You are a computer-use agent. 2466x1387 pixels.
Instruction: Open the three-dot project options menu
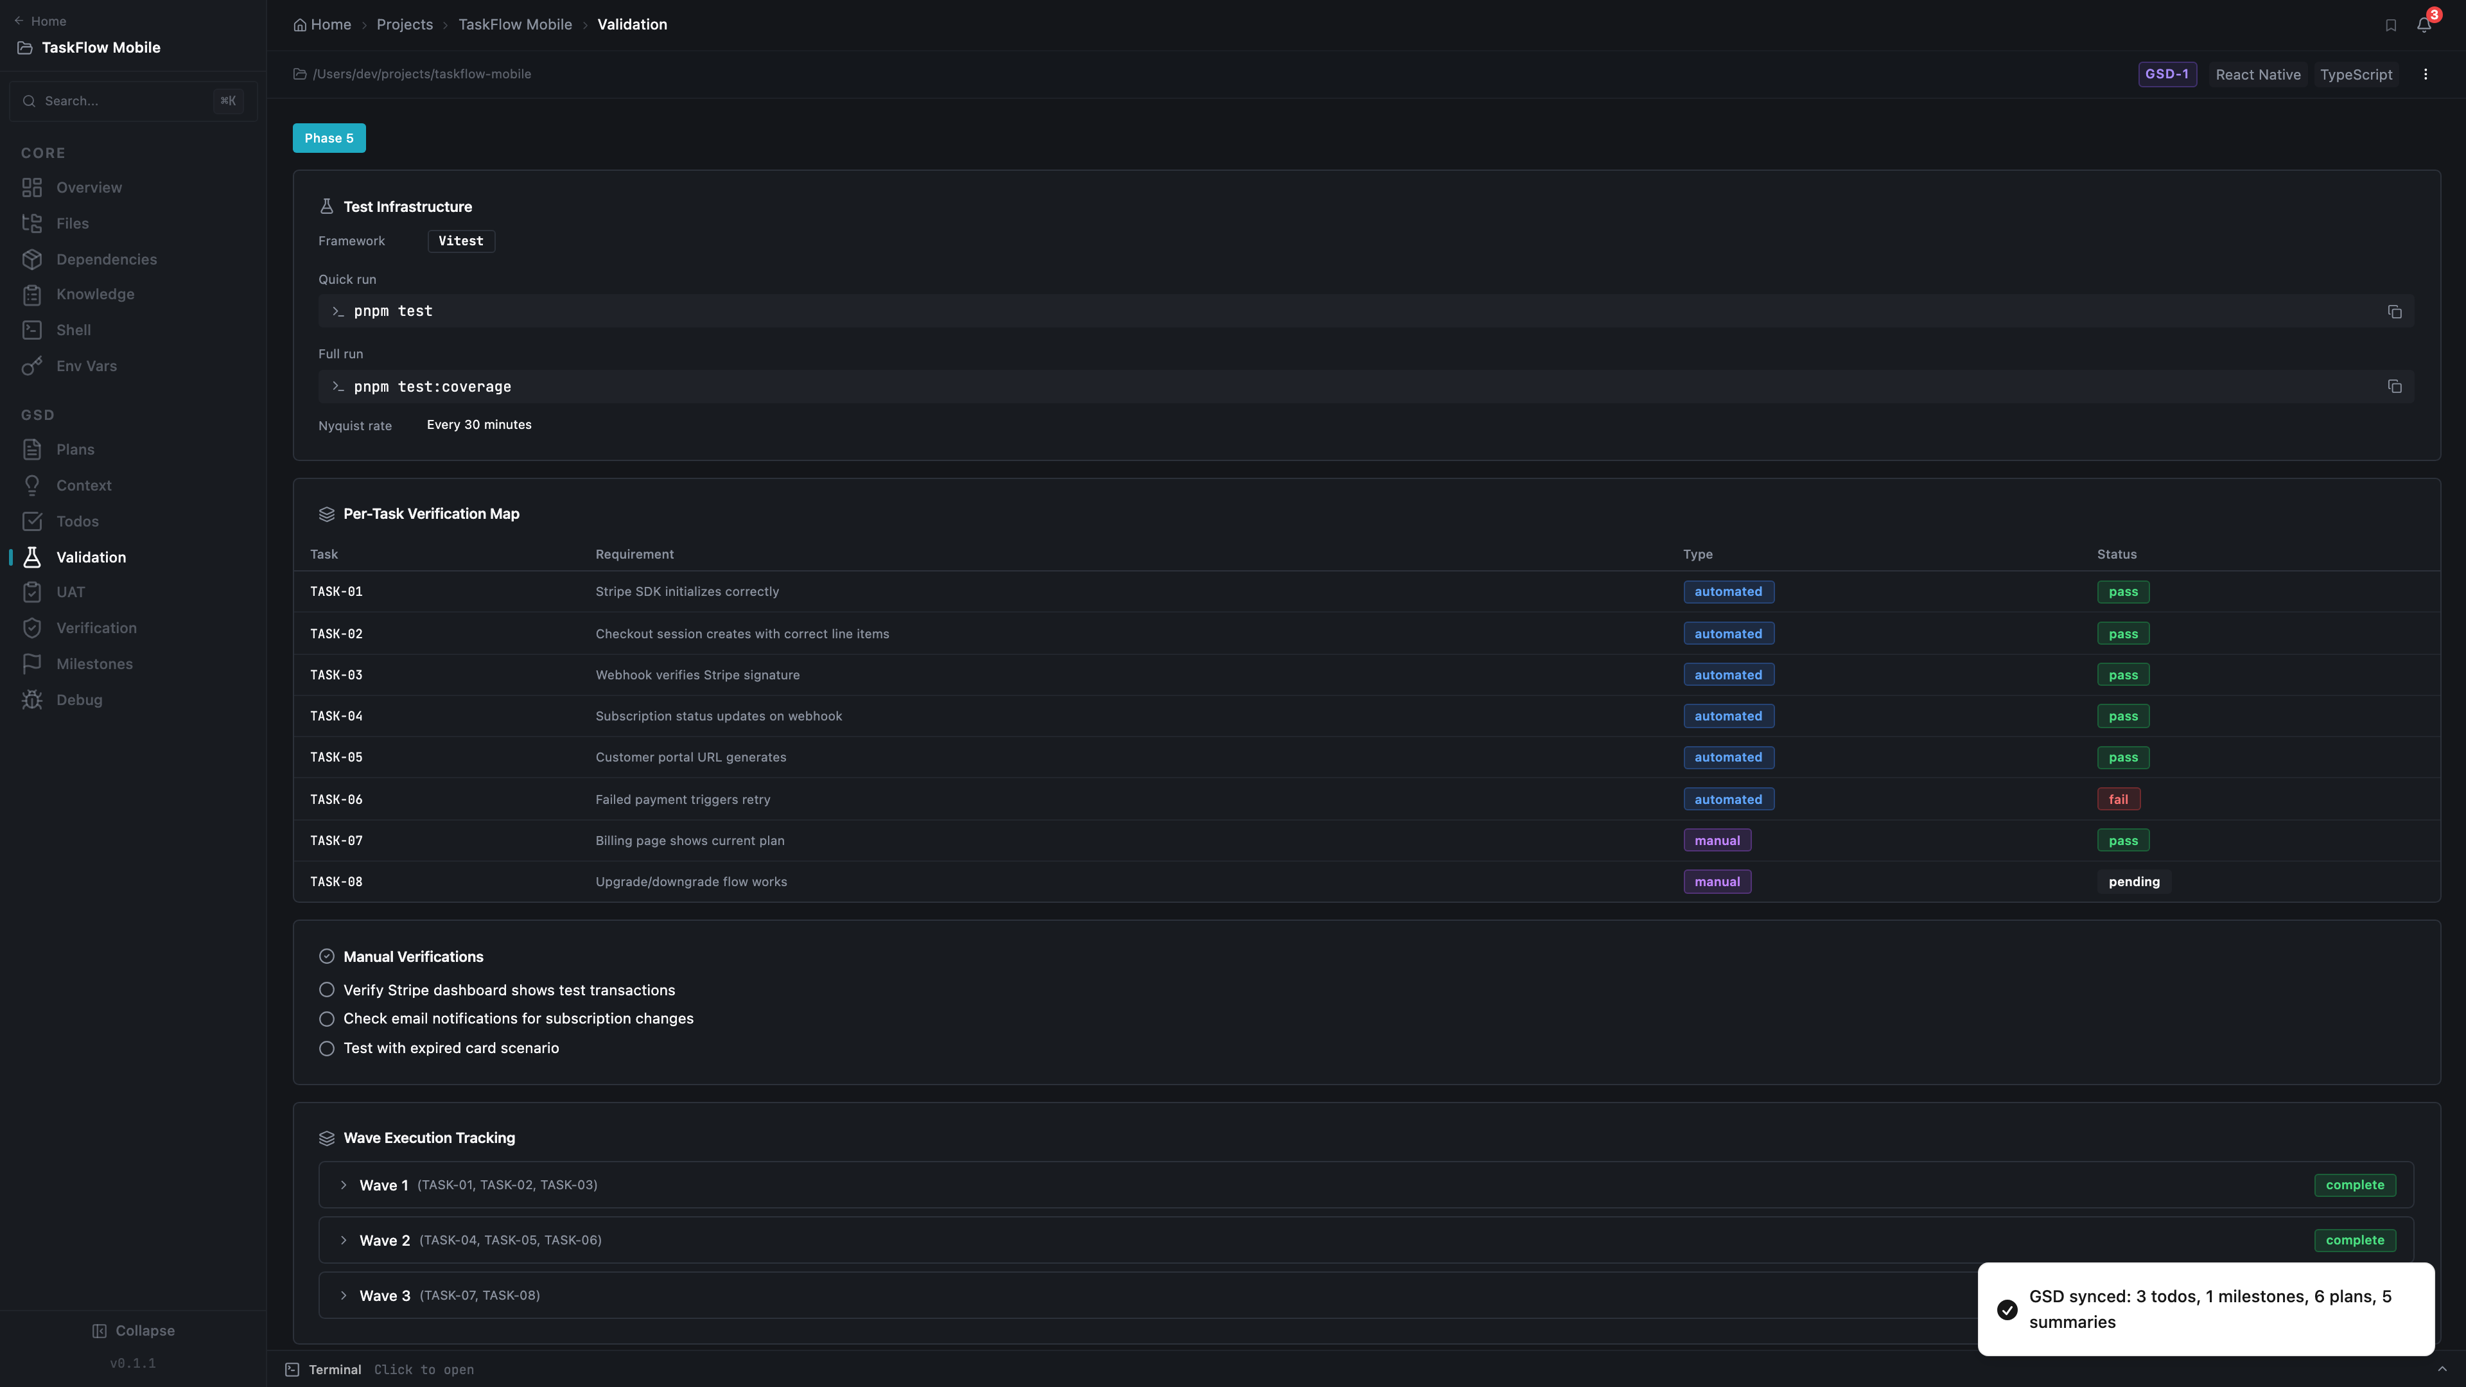tap(2426, 74)
